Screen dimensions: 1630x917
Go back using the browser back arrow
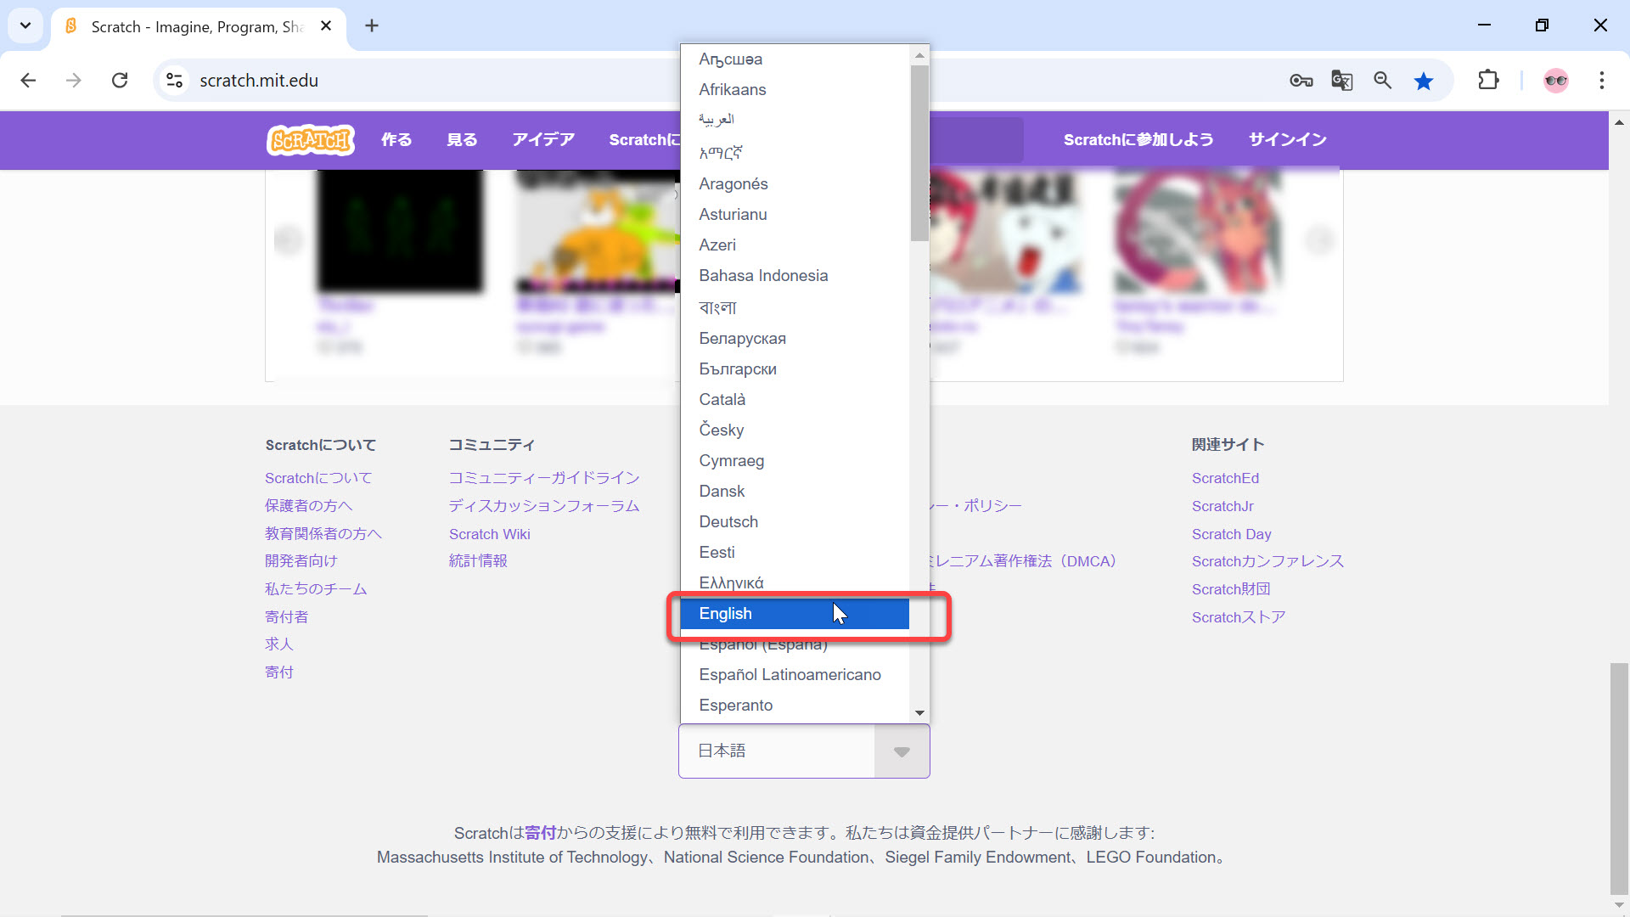(28, 80)
